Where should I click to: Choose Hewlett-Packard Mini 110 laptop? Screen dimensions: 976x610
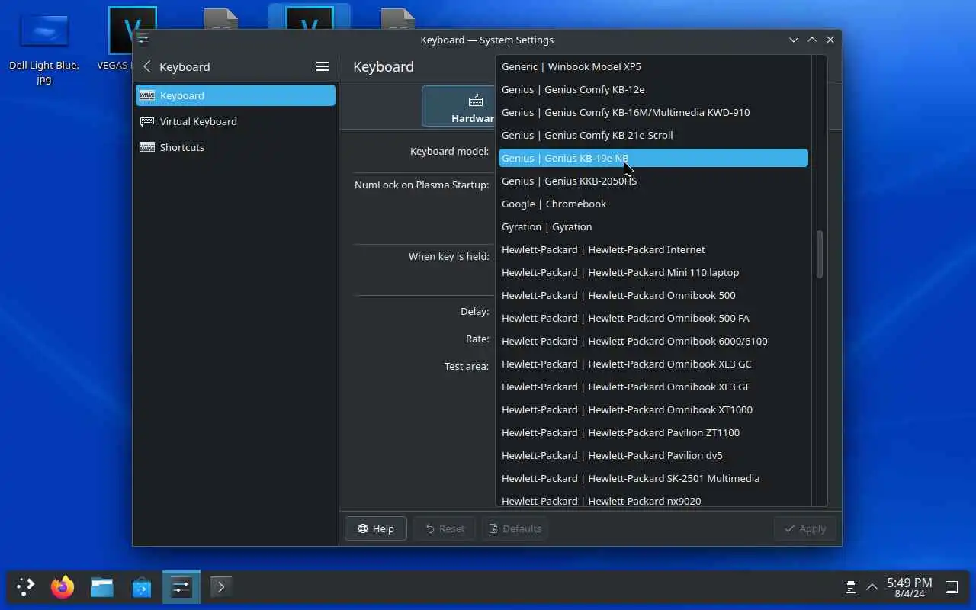(x=653, y=272)
